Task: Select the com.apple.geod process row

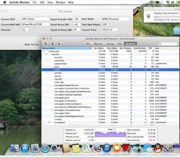Action: pyautogui.click(x=110, y=98)
